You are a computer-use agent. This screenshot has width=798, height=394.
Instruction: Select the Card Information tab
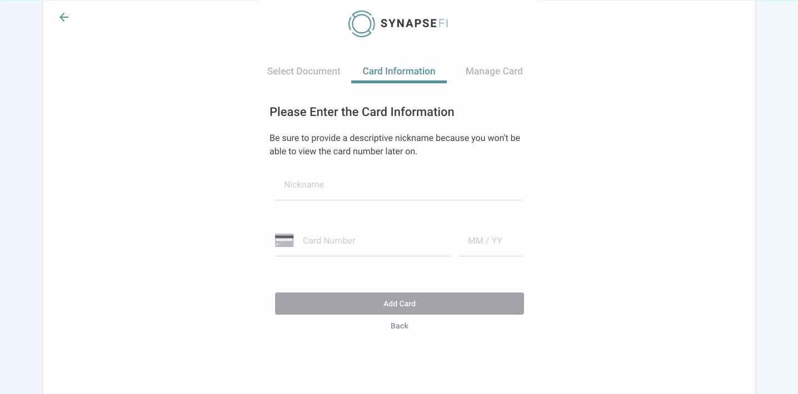point(399,71)
